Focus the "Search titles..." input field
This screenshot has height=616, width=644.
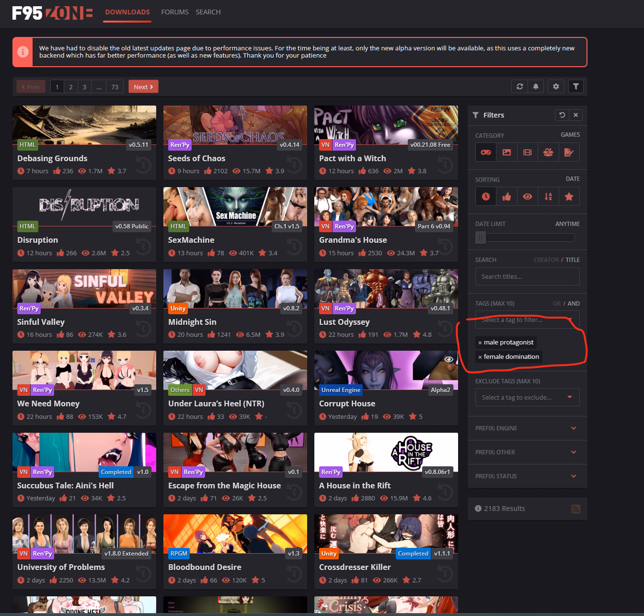click(x=527, y=276)
